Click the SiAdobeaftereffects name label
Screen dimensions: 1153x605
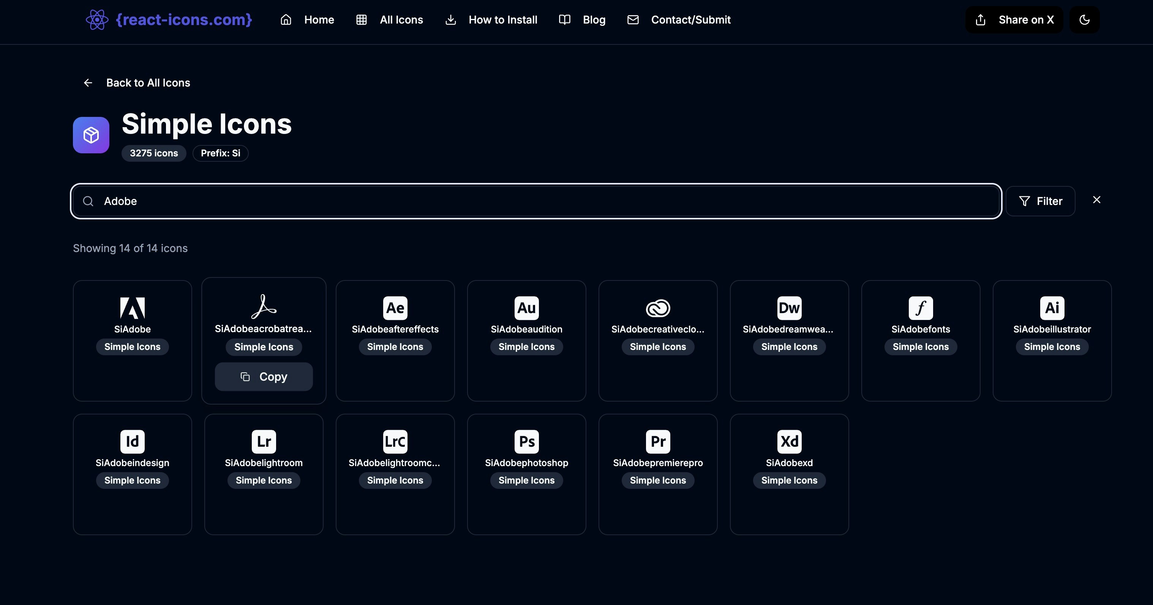395,329
